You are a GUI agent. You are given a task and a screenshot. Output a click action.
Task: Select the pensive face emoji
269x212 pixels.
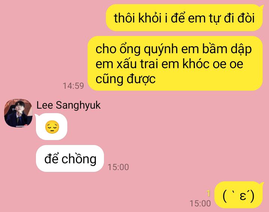coord(52,127)
